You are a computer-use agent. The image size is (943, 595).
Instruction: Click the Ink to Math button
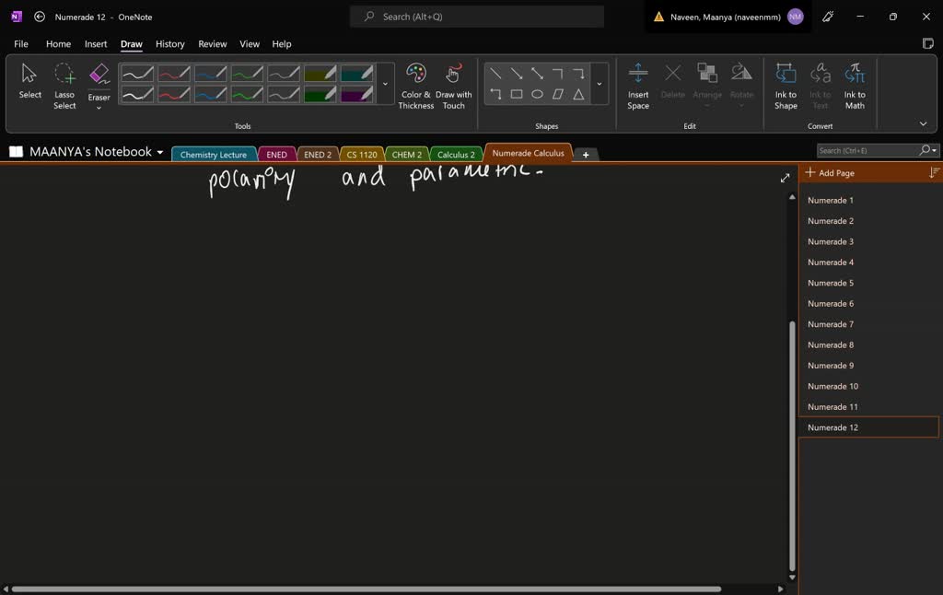click(x=855, y=87)
